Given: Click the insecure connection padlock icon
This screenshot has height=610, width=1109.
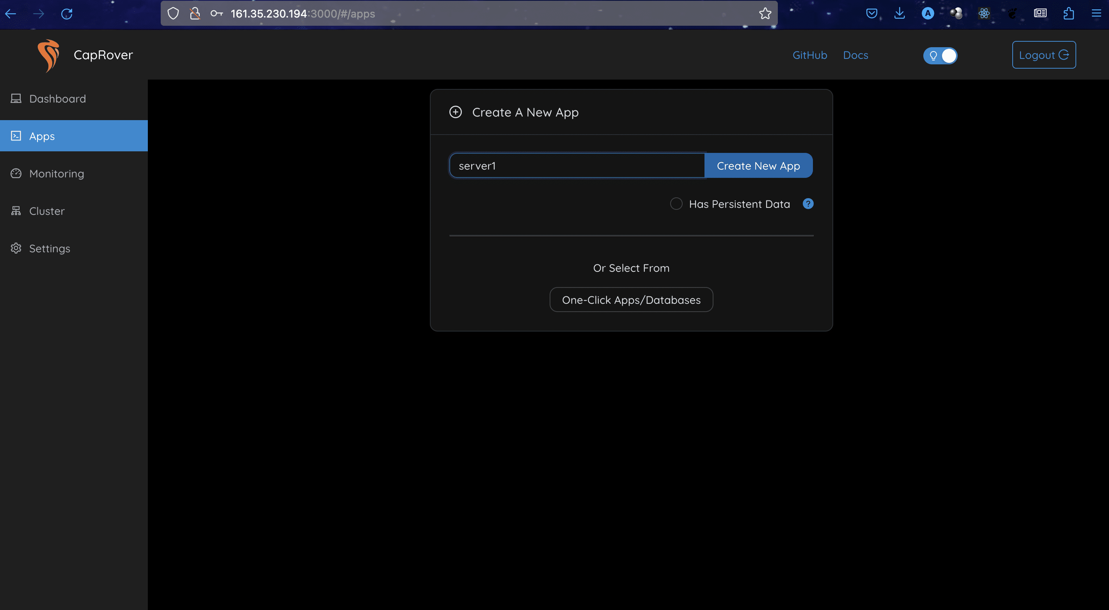Looking at the screenshot, I should pos(195,14).
